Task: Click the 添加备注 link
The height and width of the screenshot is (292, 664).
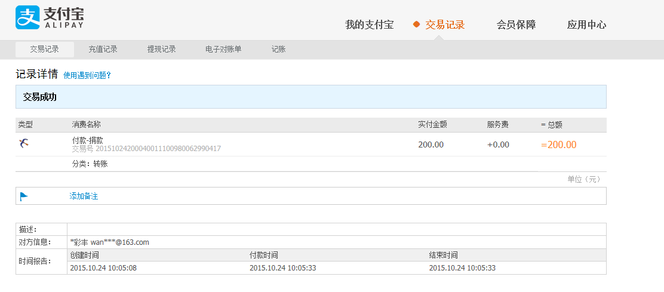Action: click(x=84, y=196)
